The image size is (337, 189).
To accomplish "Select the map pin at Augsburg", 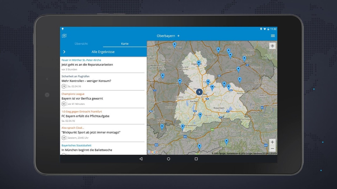I will pos(180,82).
